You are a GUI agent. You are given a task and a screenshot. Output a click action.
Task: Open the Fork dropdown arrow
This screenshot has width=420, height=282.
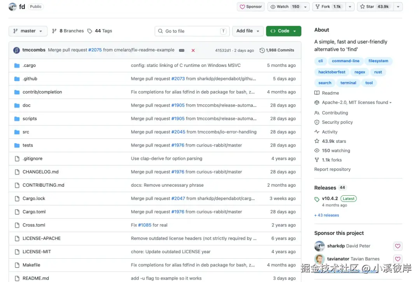pos(350,7)
